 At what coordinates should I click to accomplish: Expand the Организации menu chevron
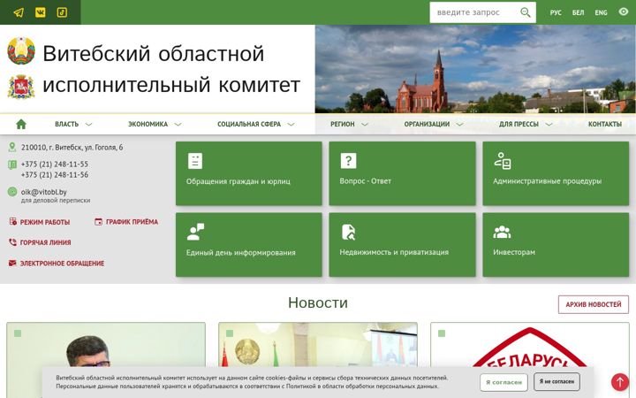click(x=459, y=125)
